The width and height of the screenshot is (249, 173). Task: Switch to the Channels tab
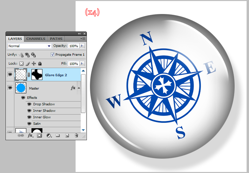click(x=36, y=39)
